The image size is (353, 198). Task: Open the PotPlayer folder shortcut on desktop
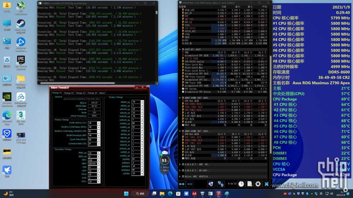[x=21, y=81]
